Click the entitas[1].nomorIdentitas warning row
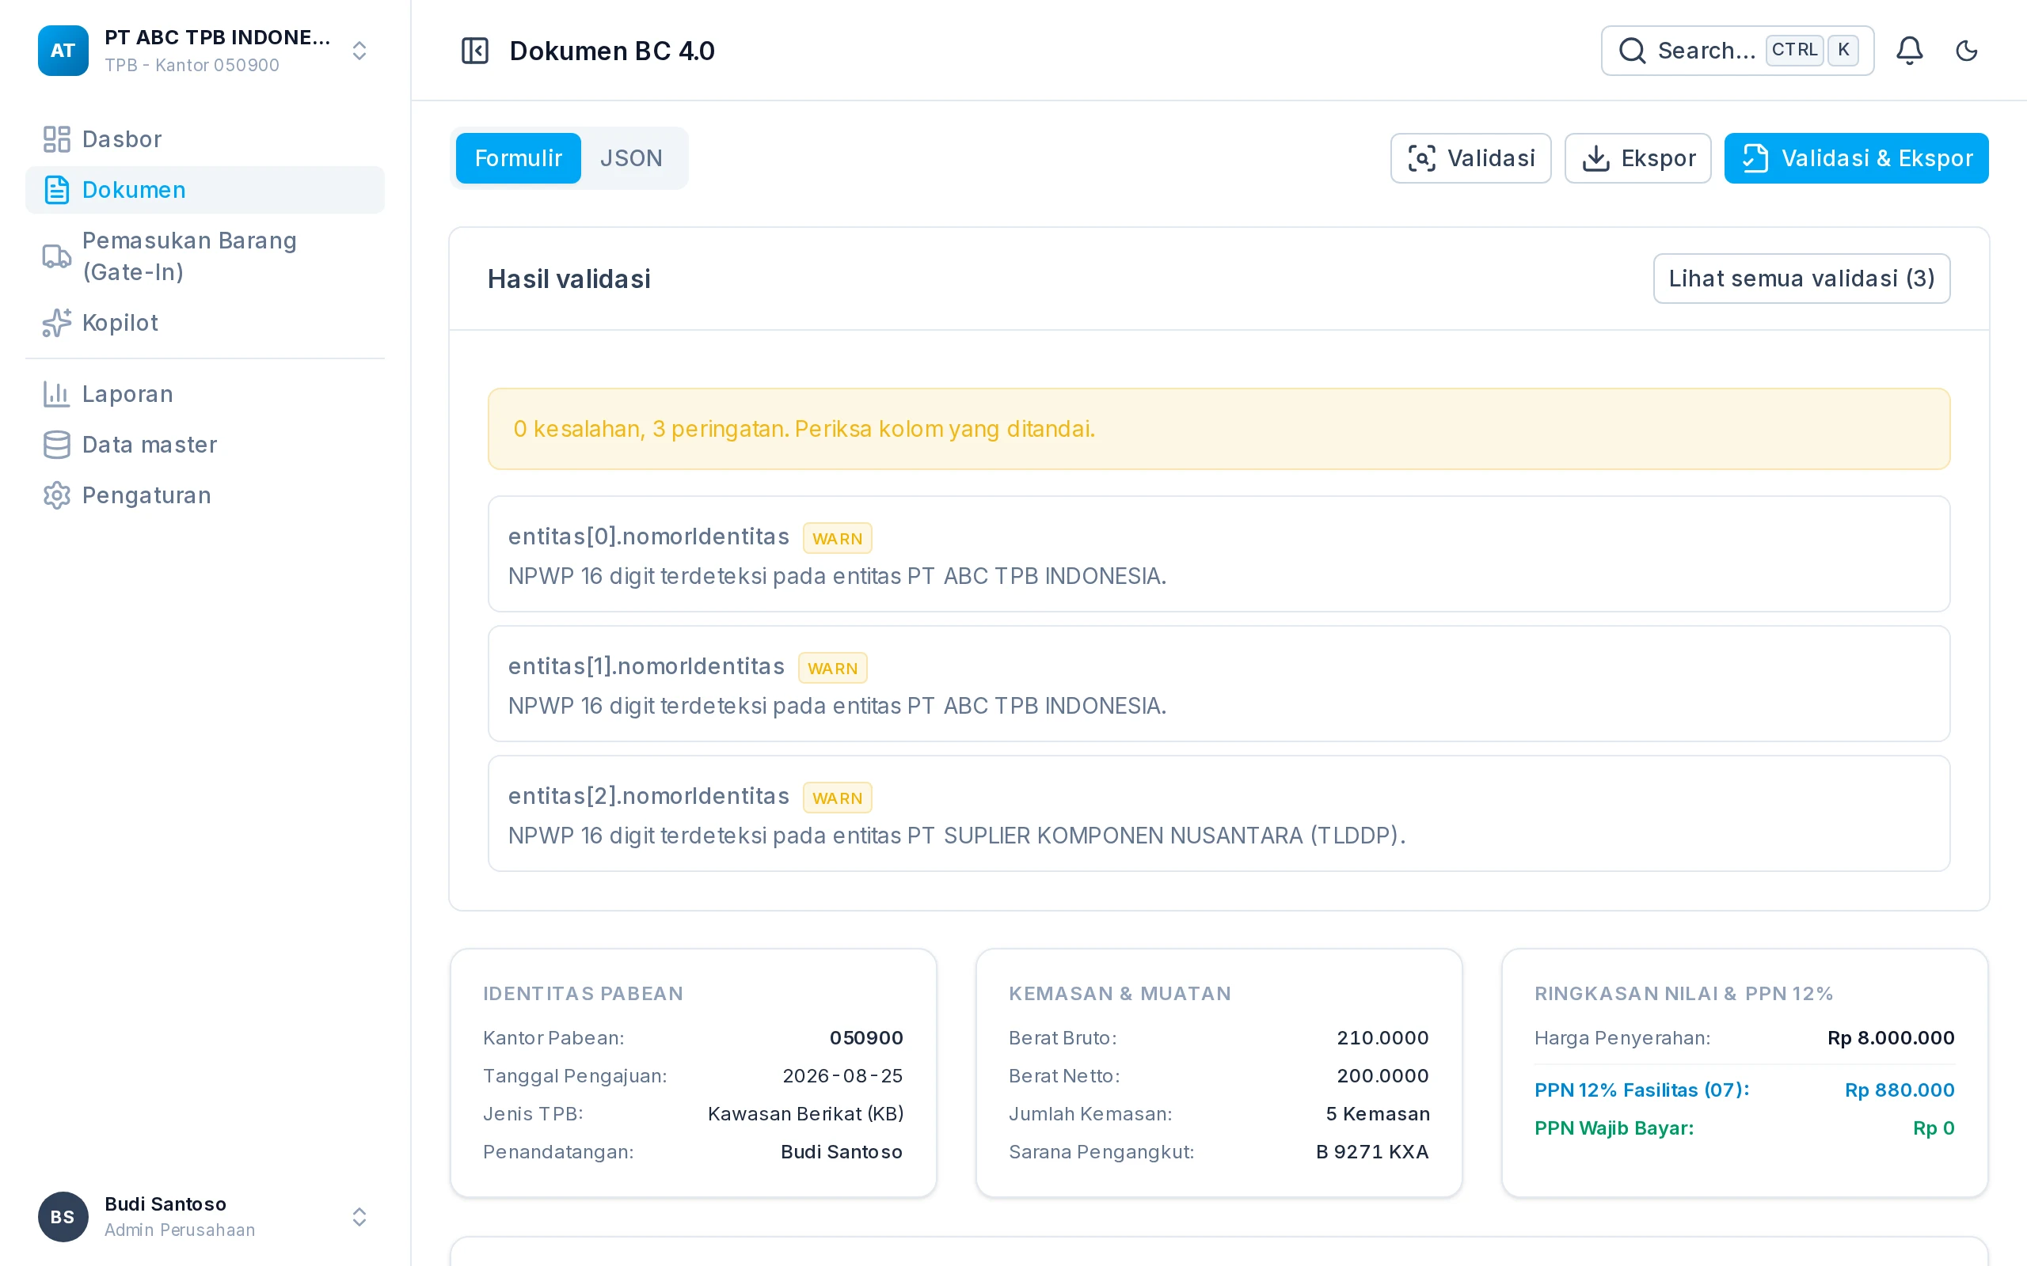Screen dimensions: 2027x1266 1219,684
